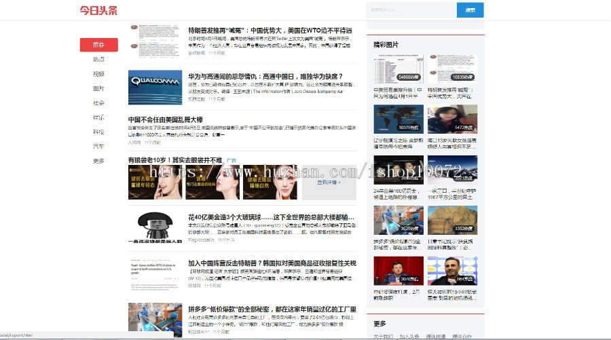This screenshot has width=611, height=340.
Task: Select the 娱乐 channel
Action: click(x=98, y=117)
